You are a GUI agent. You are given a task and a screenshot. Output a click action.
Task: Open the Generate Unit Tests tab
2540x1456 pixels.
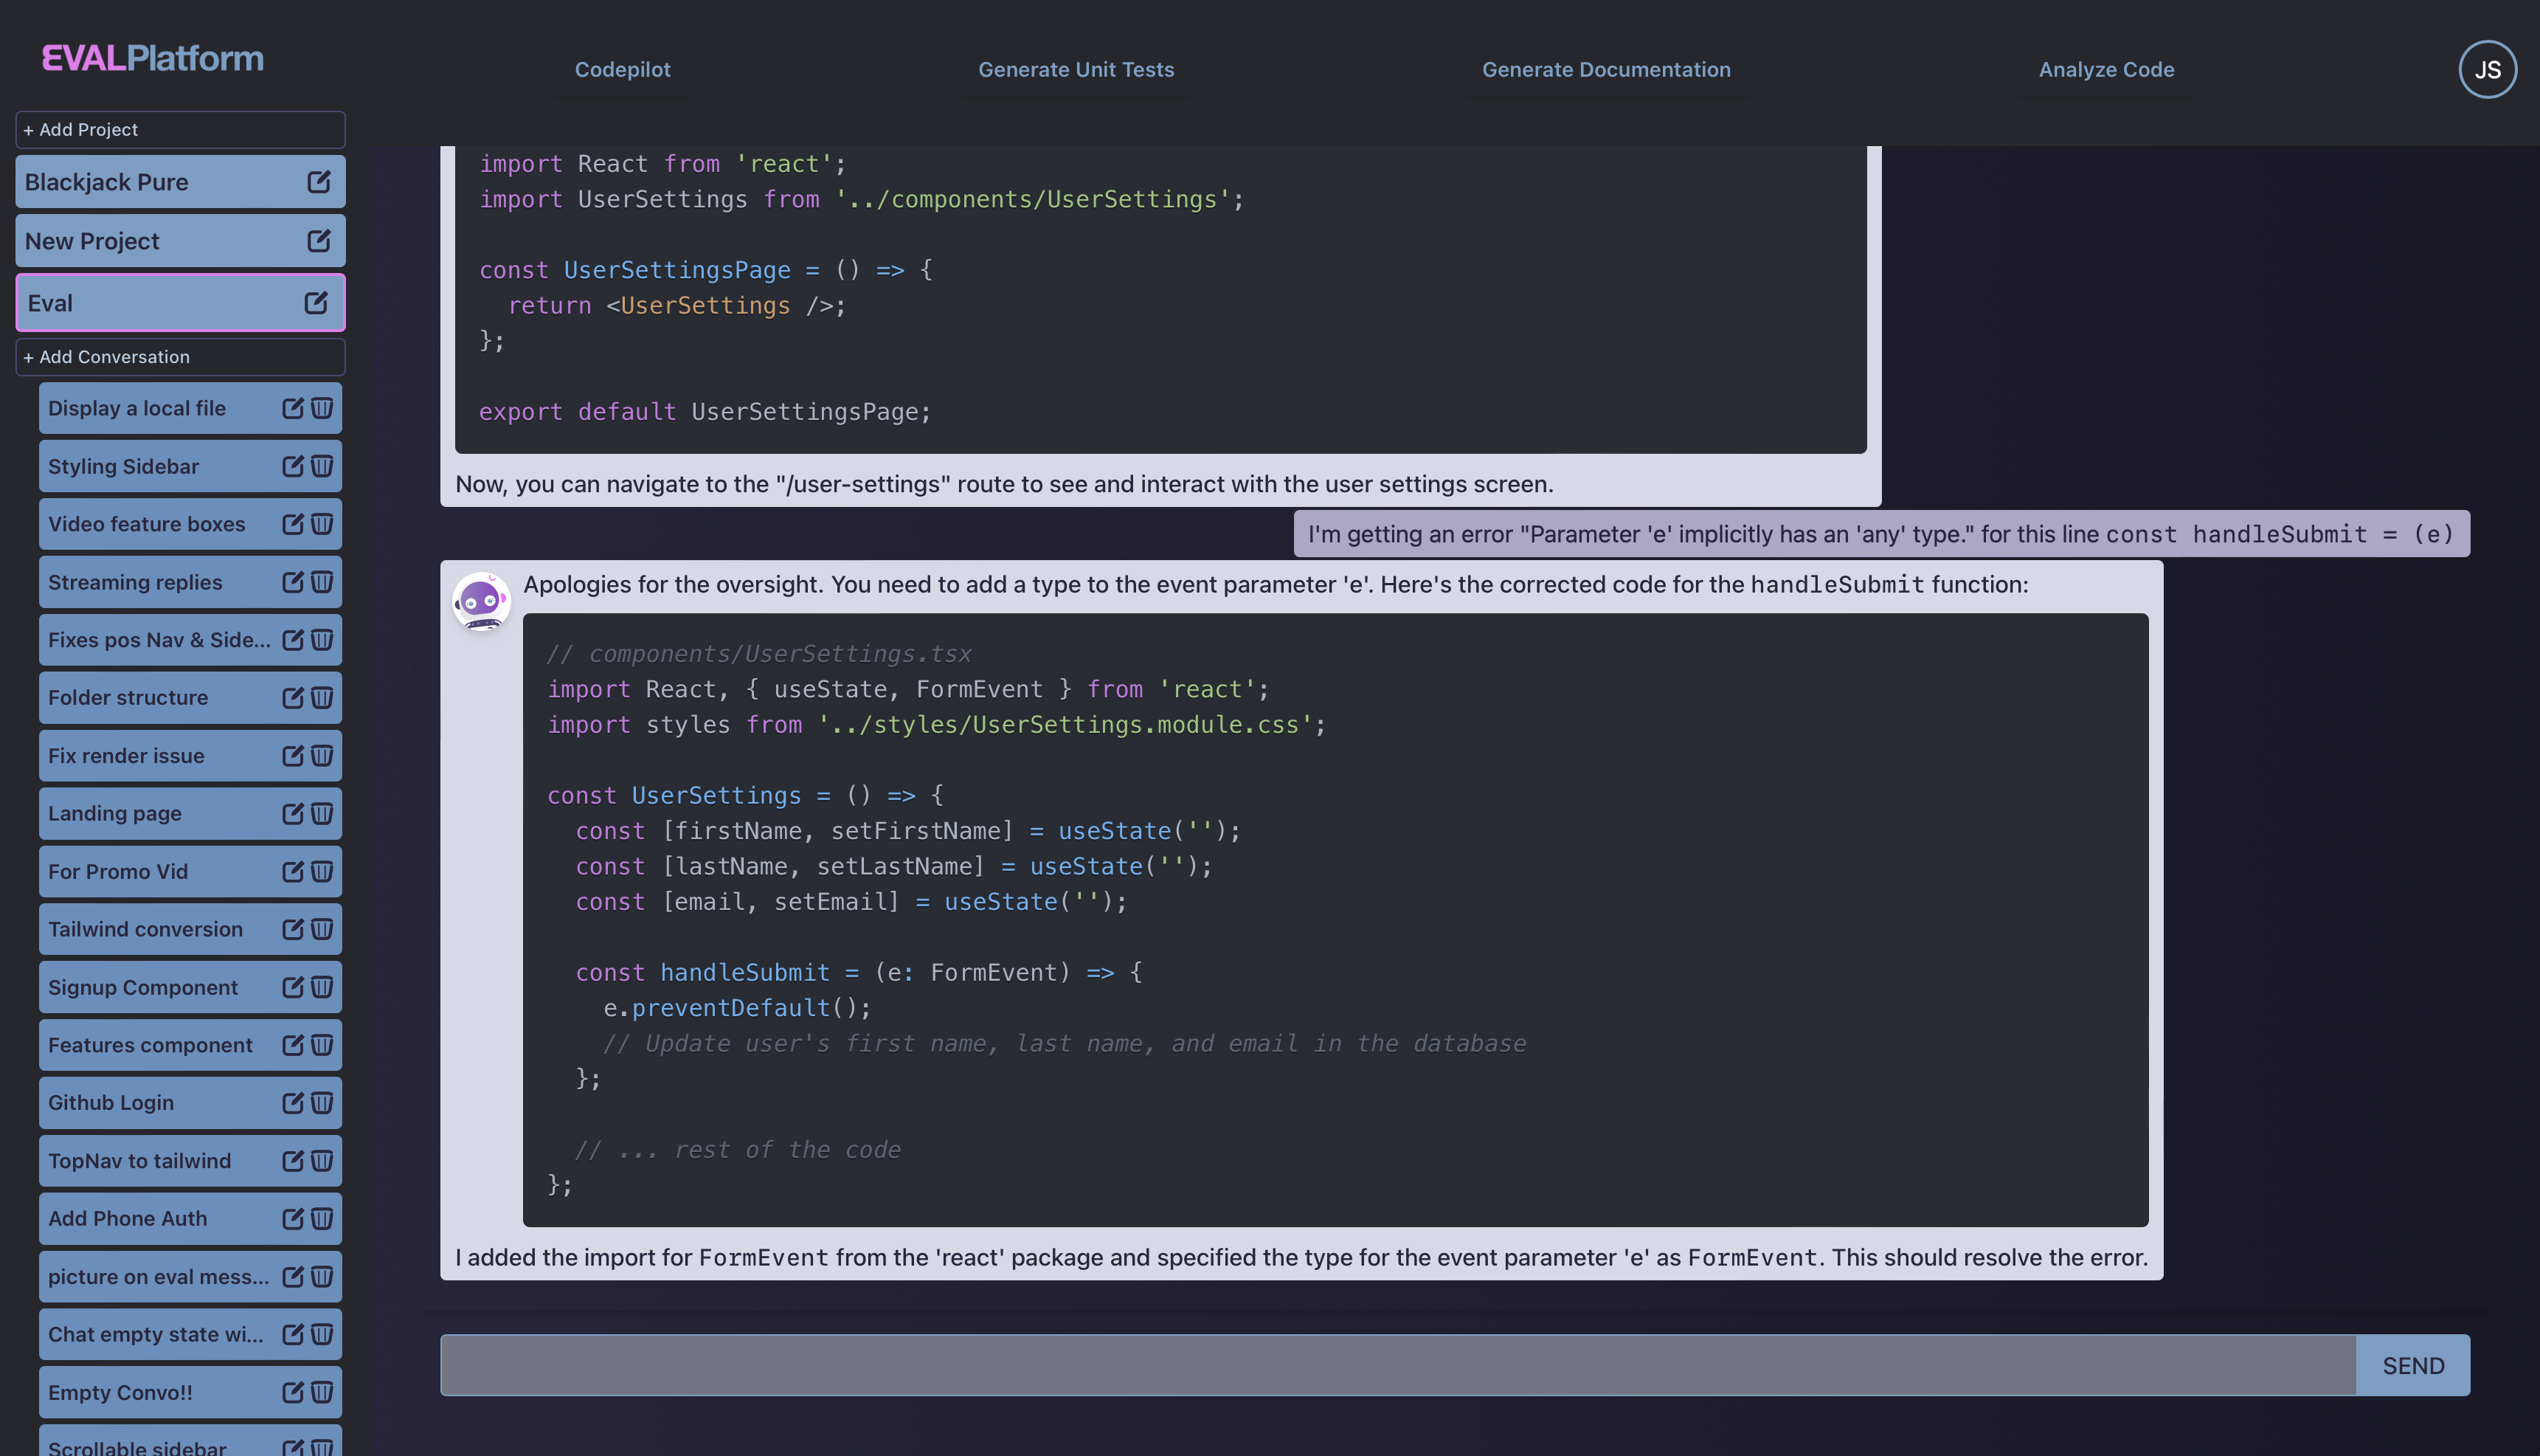pyautogui.click(x=1076, y=69)
